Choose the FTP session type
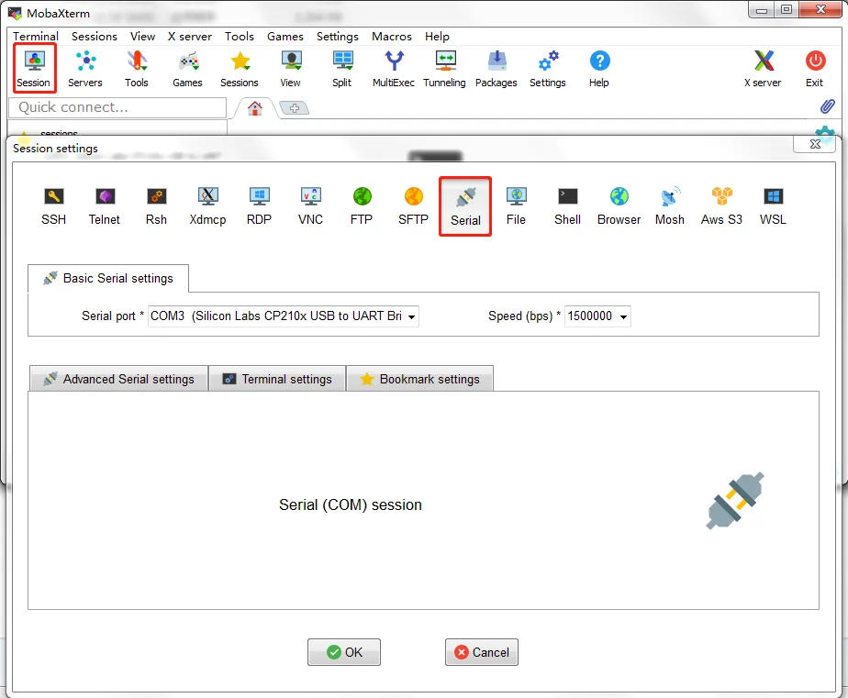 click(362, 206)
